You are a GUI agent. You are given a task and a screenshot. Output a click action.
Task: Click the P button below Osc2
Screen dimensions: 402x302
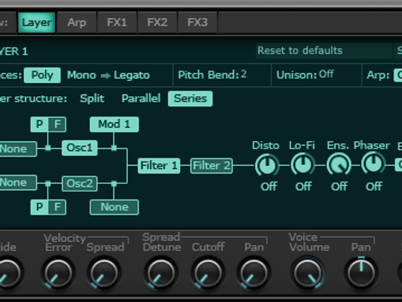tap(39, 207)
